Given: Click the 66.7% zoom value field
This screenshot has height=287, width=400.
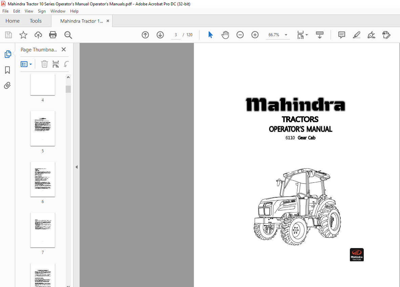Looking at the screenshot, I should (274, 35).
